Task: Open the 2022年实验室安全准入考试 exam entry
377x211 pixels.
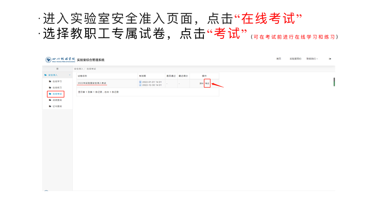Action: click(x=92, y=83)
